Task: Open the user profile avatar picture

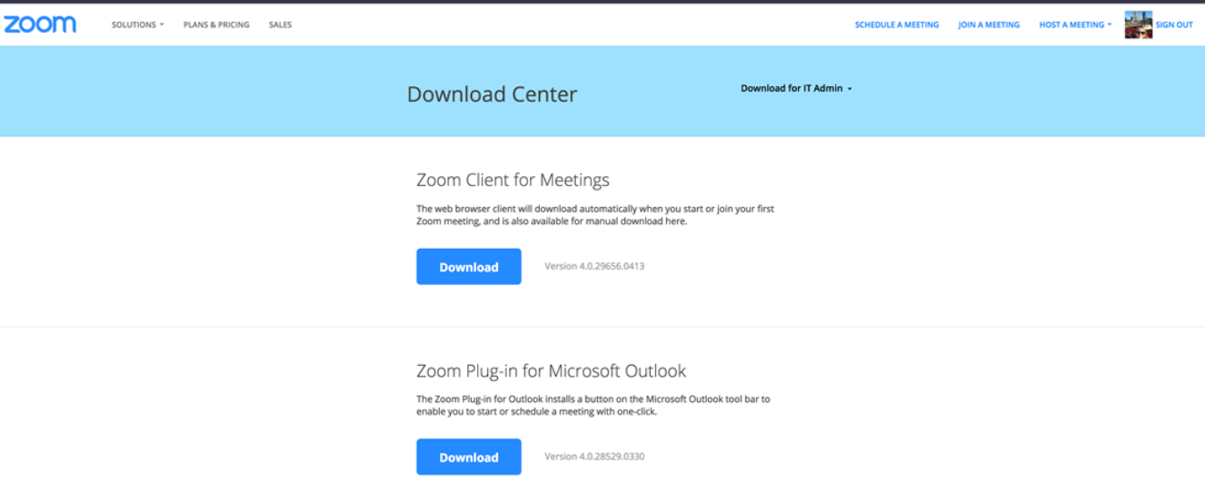Action: 1138,25
